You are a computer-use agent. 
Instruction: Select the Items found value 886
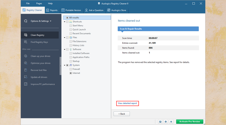tap(151, 48)
